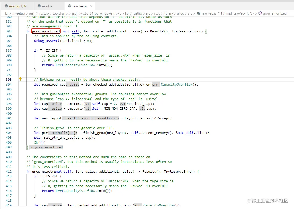Open the 'D:' breadcrumb segment
Screen dimensions: 294x209
click(x=7, y=13)
